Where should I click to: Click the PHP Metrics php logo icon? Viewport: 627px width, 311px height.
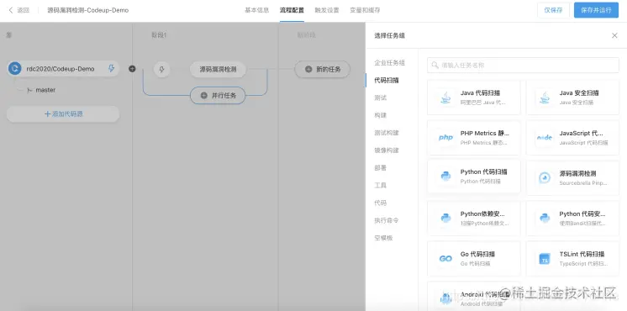(x=445, y=138)
